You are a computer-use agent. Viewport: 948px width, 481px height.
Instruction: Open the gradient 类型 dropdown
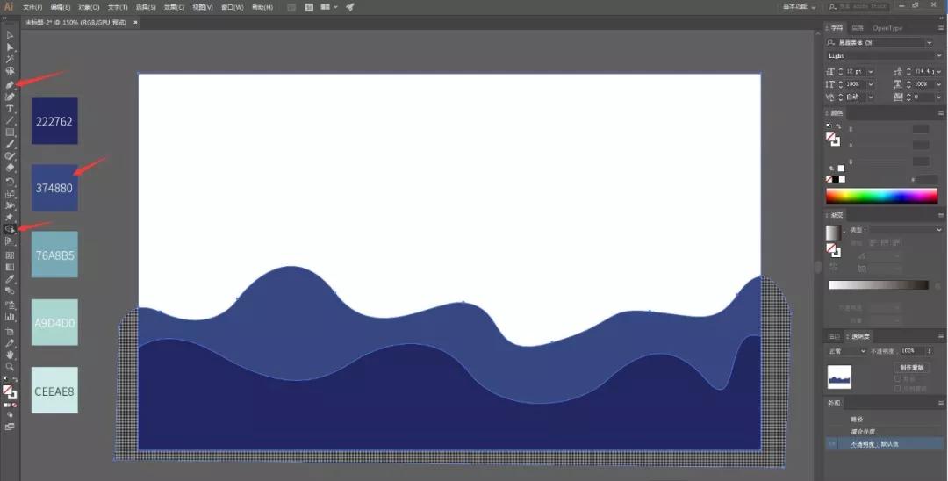click(x=906, y=230)
